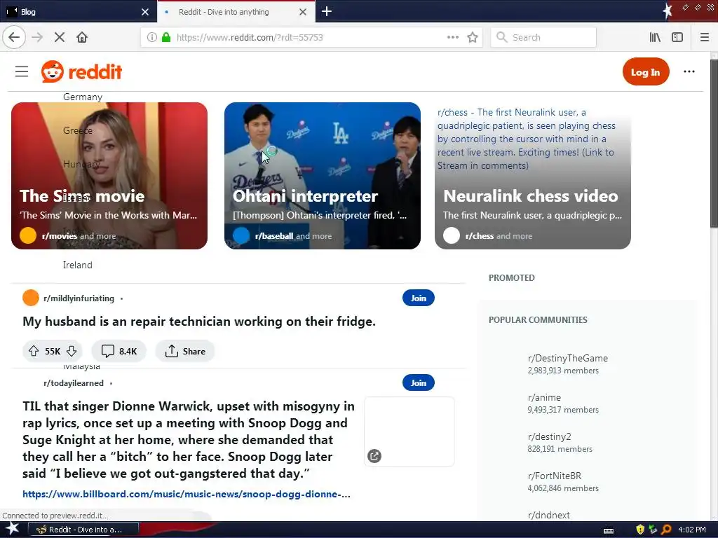Open the billboard.com link in TIL post

(187, 494)
